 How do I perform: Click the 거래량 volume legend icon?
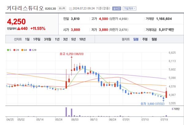(x=171, y=109)
